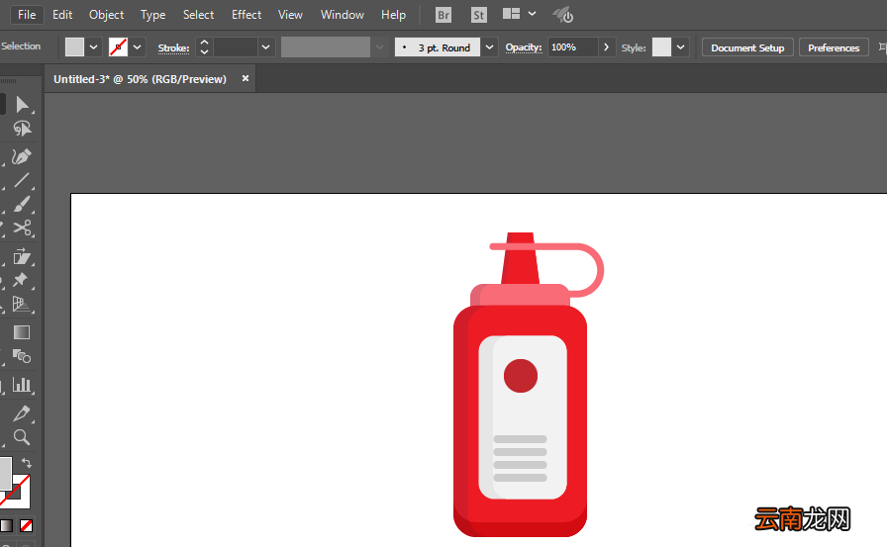Image resolution: width=887 pixels, height=547 pixels.
Task: Select the Perspective Grid tool
Action: click(22, 304)
